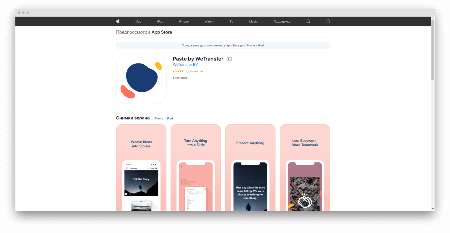Click the Apple logo in the navigation bar
This screenshot has height=233, width=450.
click(x=118, y=21)
